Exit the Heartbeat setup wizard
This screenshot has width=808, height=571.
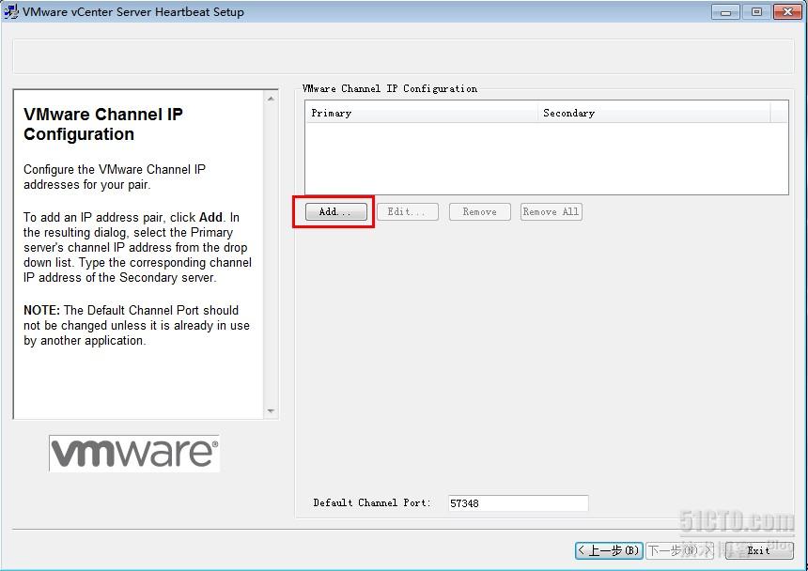(x=758, y=550)
